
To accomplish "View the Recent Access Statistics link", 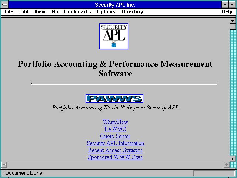I will pos(115,150).
